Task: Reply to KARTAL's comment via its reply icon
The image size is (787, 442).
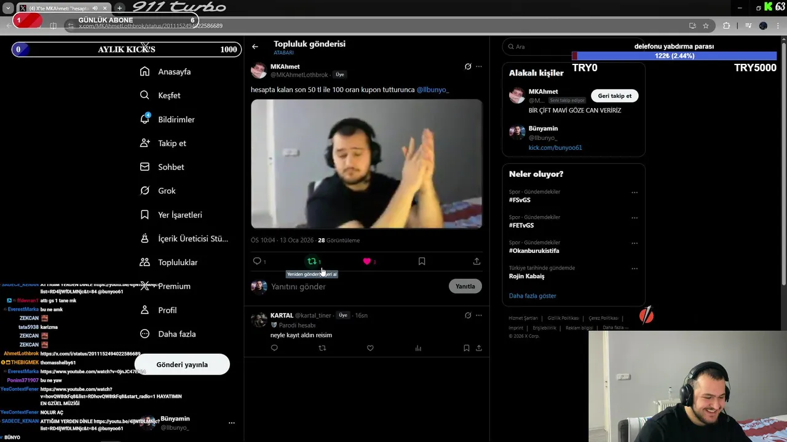Action: [x=274, y=348]
